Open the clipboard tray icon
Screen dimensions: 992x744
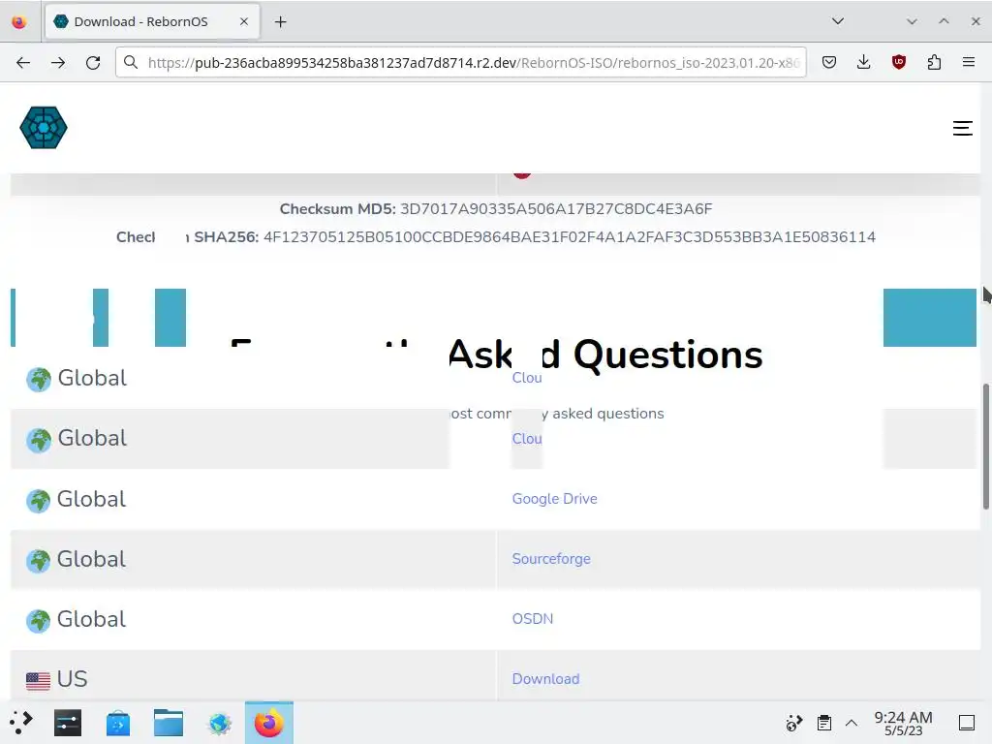coord(823,723)
